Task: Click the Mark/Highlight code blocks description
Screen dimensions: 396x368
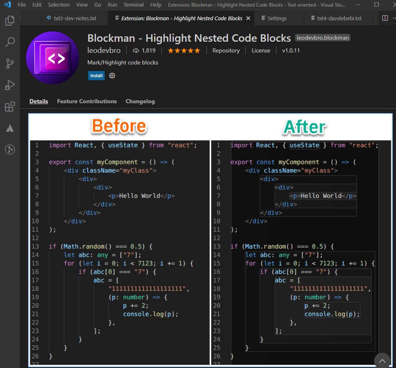Action: click(123, 62)
